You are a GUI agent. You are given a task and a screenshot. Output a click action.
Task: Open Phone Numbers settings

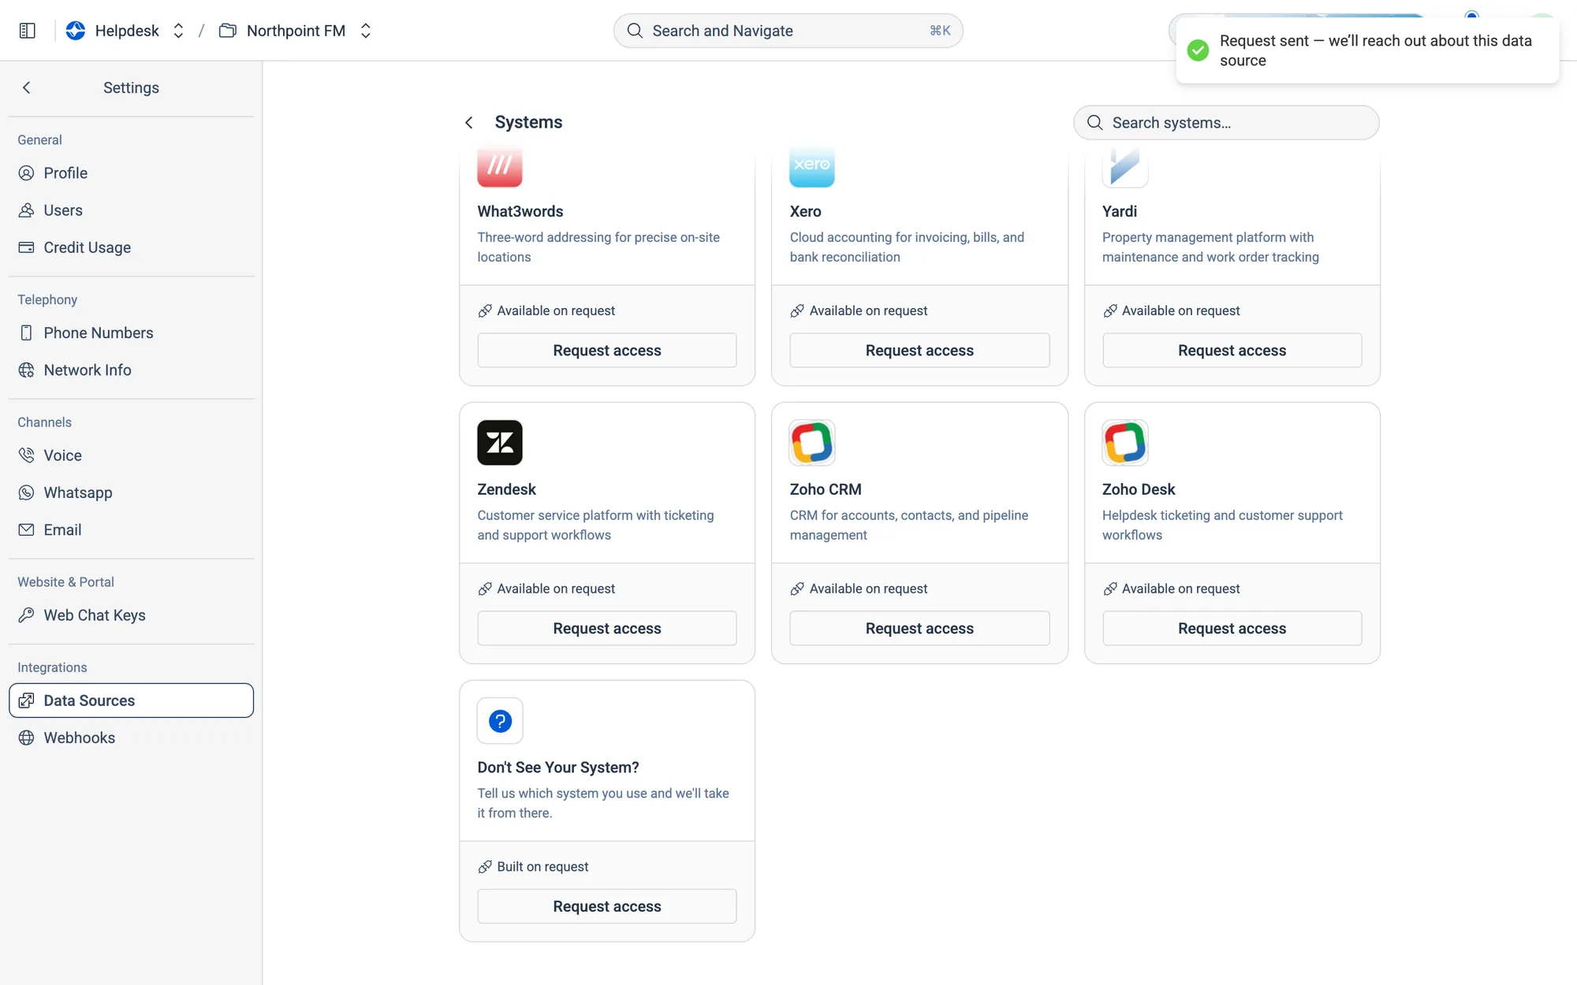[131, 333]
